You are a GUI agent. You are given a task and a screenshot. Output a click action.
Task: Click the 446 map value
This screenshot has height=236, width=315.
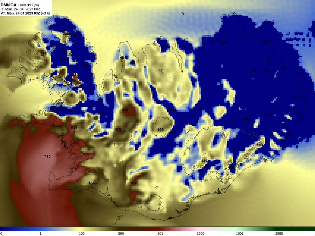click(204, 161)
